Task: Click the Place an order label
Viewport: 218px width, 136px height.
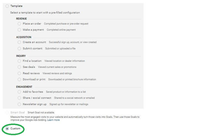Action: click(x=32, y=24)
